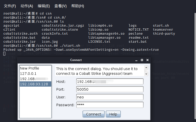This screenshot has height=122, width=196.
Task: Click the User field containing neo
Action: click(110, 97)
